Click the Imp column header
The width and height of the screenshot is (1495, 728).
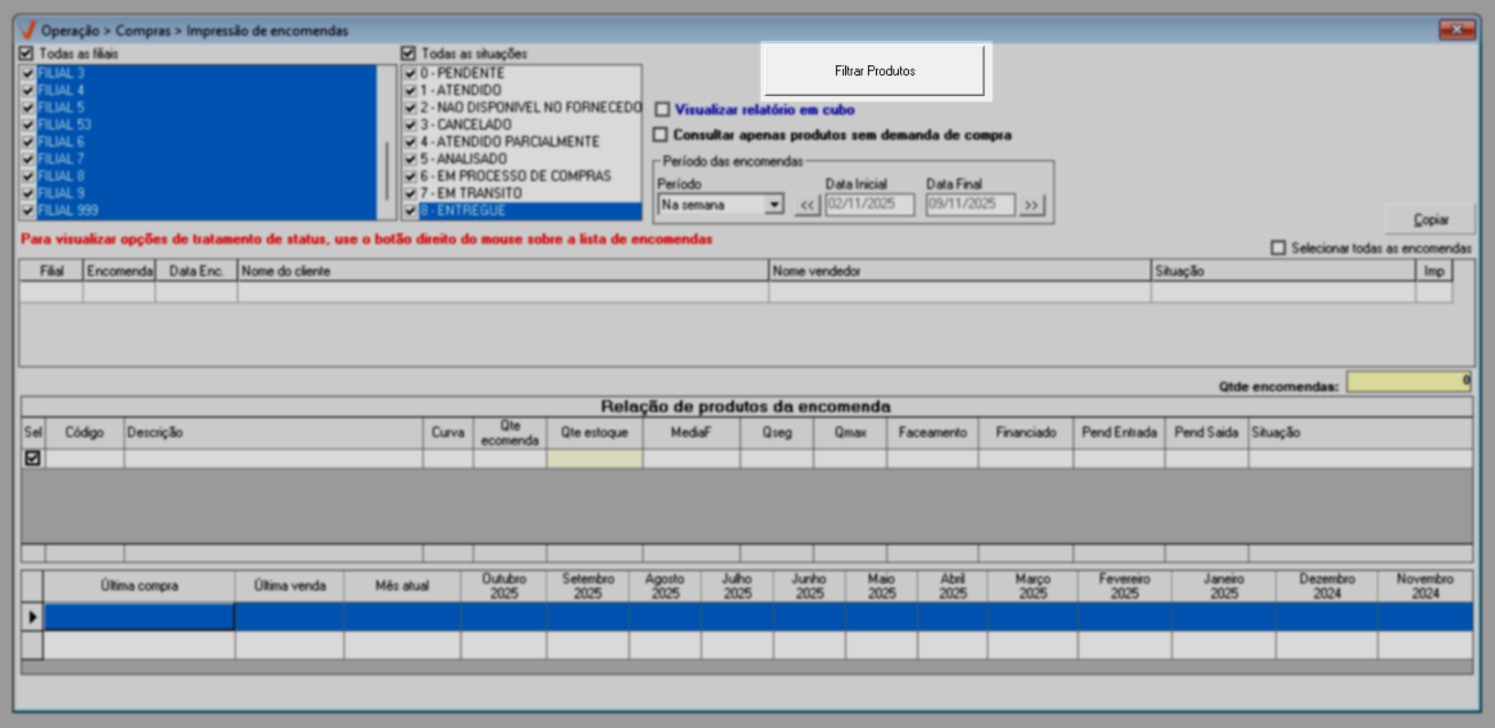[x=1434, y=271]
